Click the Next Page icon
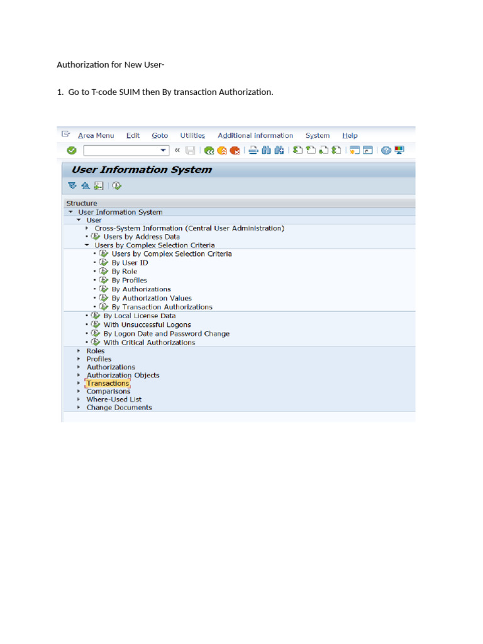Image resolution: width=483 pixels, height=644 pixels. tap(324, 150)
